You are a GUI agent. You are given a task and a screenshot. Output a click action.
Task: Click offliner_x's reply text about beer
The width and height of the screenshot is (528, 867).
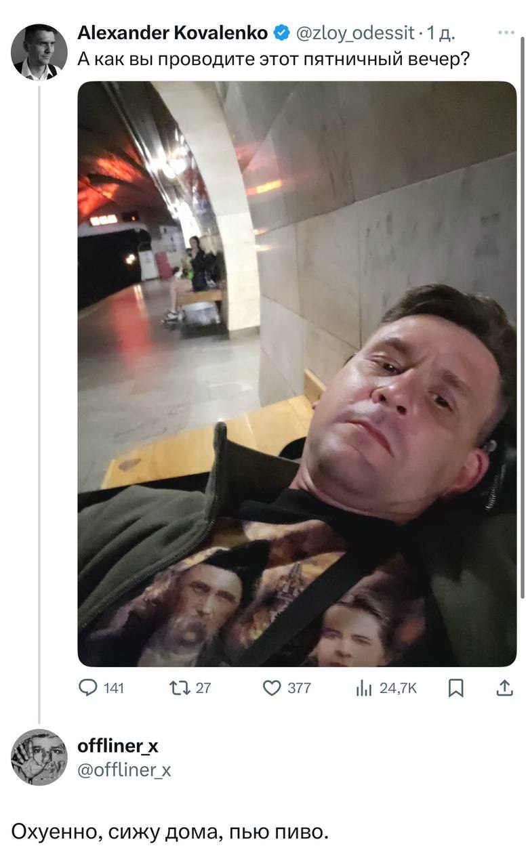click(x=169, y=831)
